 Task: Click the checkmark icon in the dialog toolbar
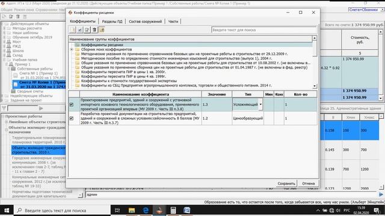[80, 30]
